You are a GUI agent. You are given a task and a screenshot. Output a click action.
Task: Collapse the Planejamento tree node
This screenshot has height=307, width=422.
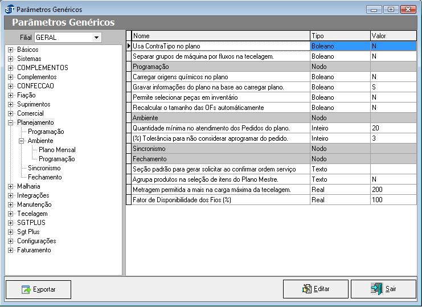pyautogui.click(x=11, y=122)
